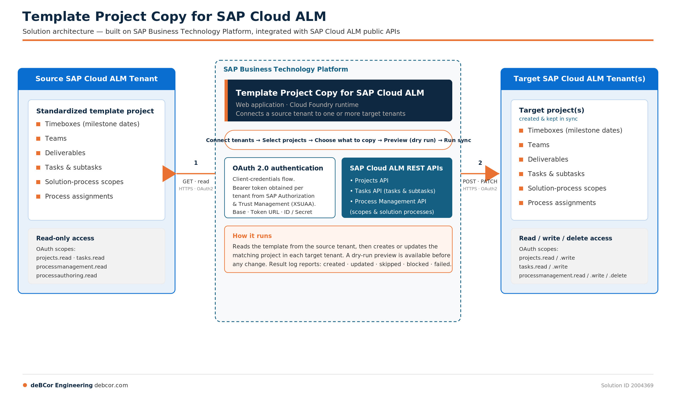Click "projects.read · tasks.read" scope line
Image resolution: width=676 pixels, height=402 pixels.
pyautogui.click(x=70, y=258)
